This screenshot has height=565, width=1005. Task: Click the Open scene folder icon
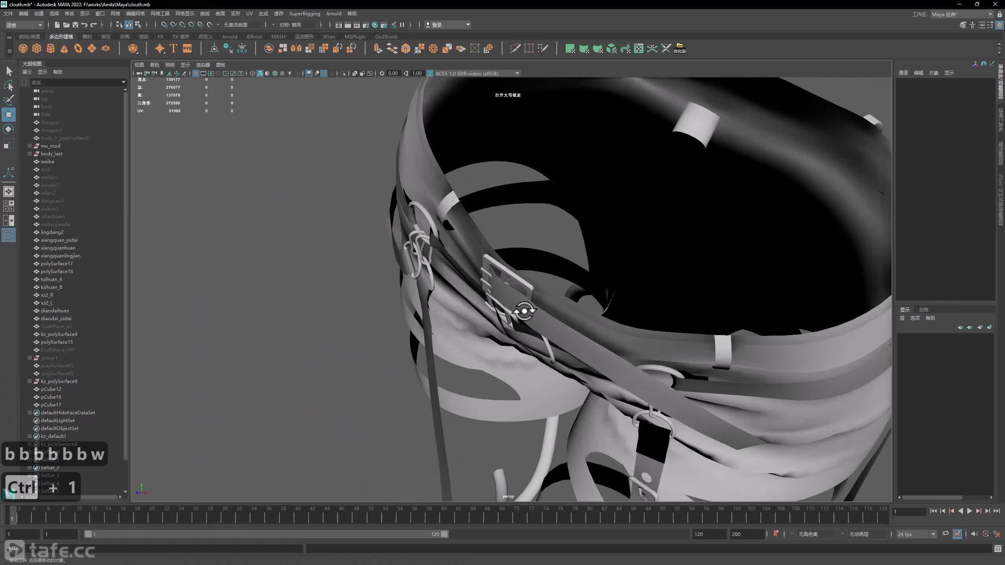[x=66, y=25]
